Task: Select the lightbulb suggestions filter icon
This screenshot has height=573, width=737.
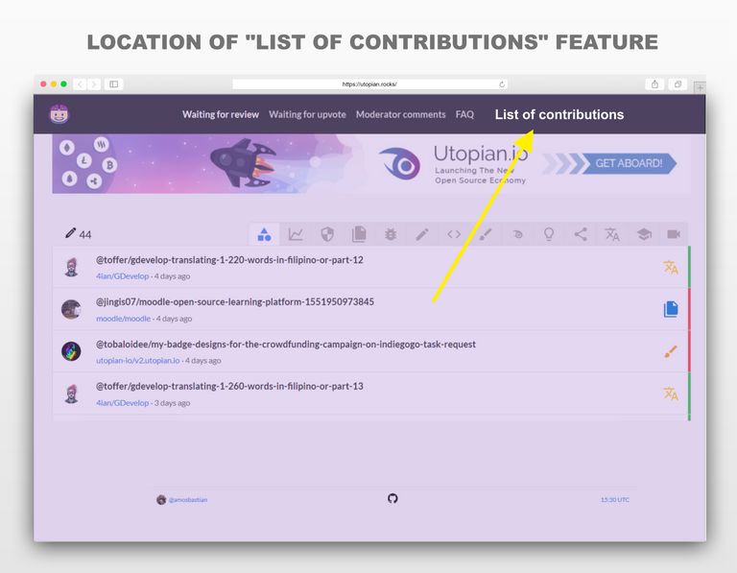Action: 549,234
